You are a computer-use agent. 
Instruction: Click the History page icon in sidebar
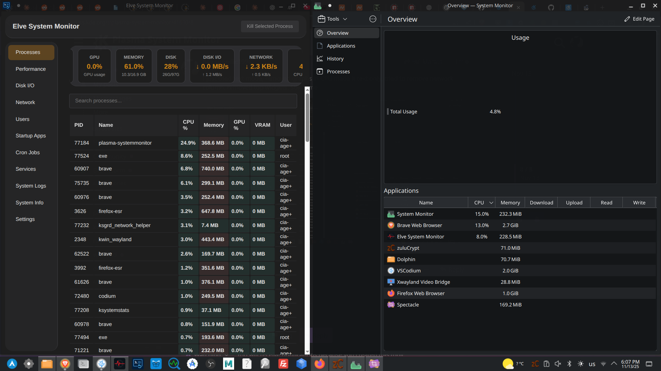320,59
